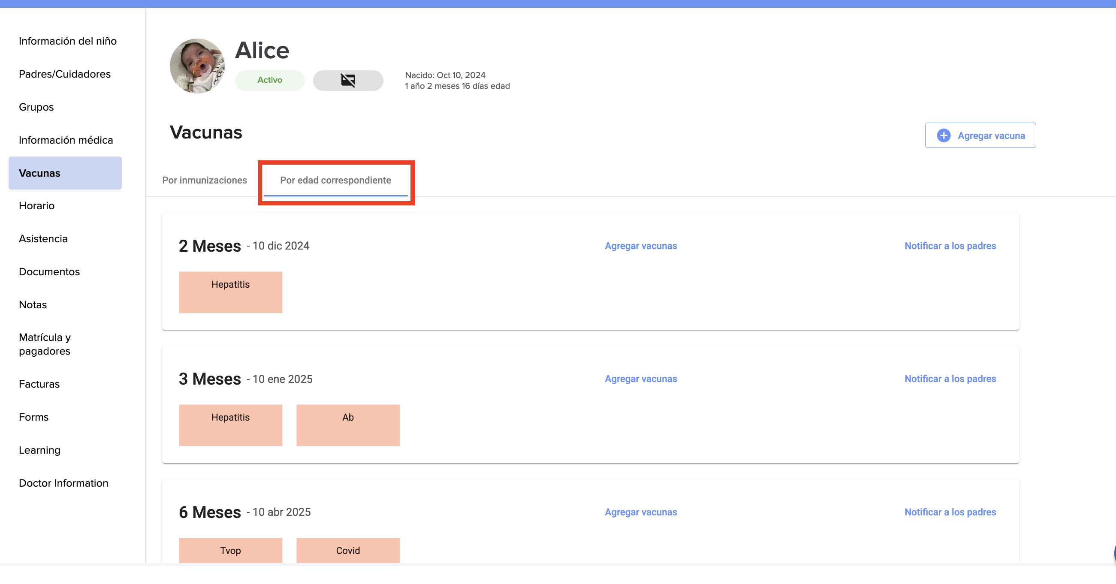Switch to Por inmunizaciones tab
The image size is (1116, 584).
[x=205, y=180]
